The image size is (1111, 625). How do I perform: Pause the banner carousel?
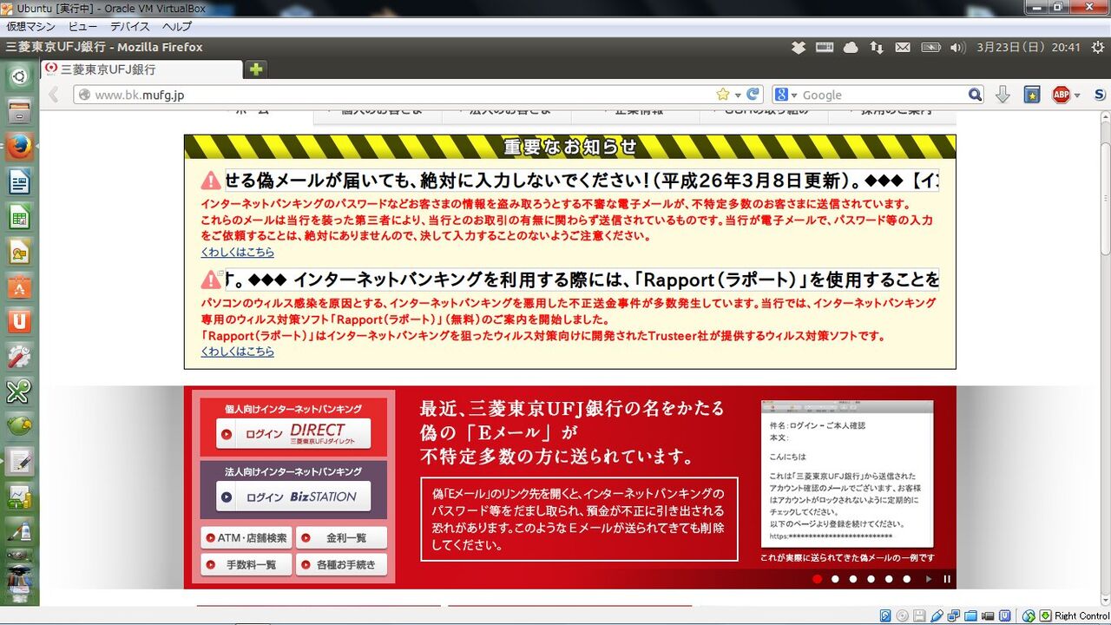pos(947,579)
